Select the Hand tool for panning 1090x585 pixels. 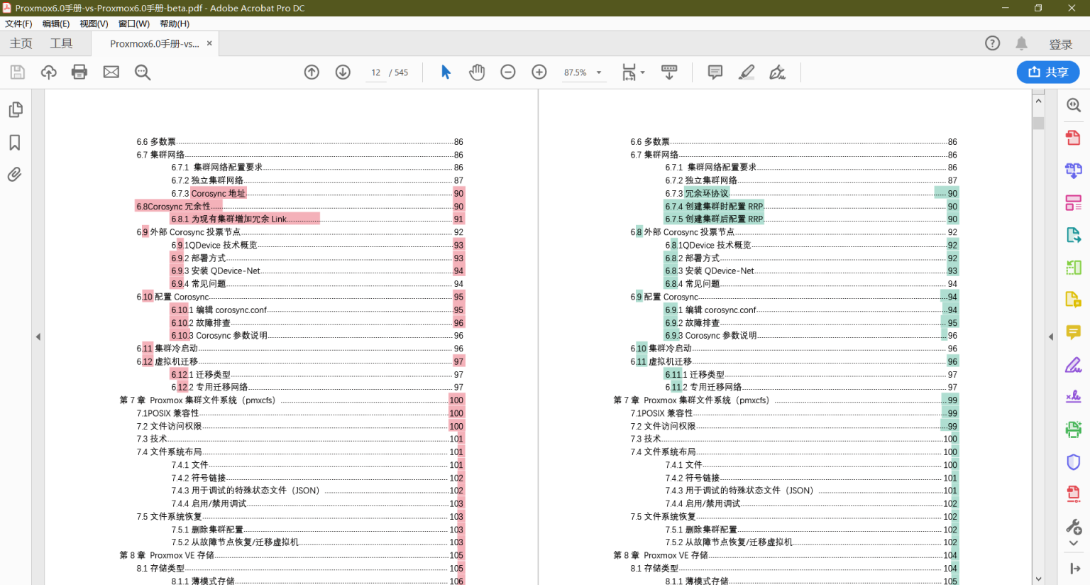(477, 72)
